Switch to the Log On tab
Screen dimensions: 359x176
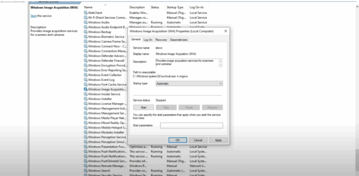tap(148, 40)
